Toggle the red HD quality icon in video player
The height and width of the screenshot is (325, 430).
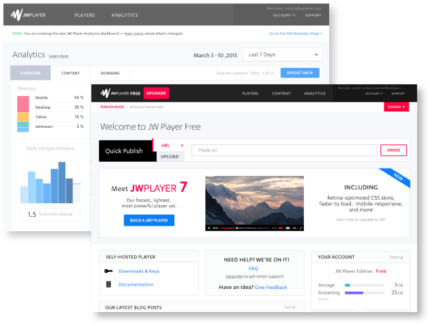click(x=281, y=228)
